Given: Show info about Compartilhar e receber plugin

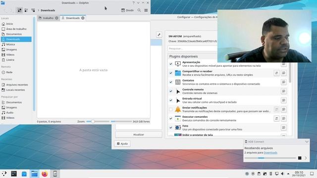Looking at the screenshot, I should [284, 73].
